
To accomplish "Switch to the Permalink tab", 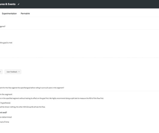I will coord(25,14).
